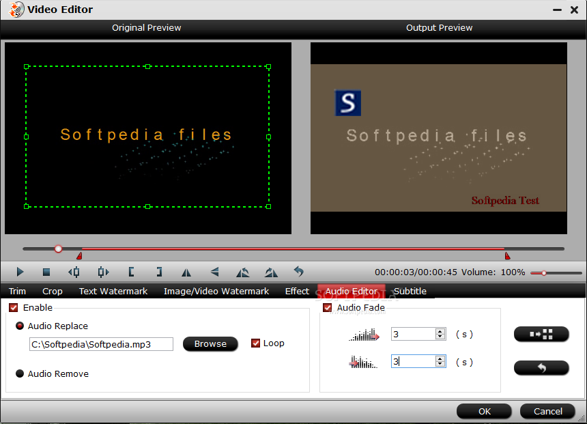This screenshot has height=424, width=587.
Task: Select the Audio Remove option
Action: 20,373
